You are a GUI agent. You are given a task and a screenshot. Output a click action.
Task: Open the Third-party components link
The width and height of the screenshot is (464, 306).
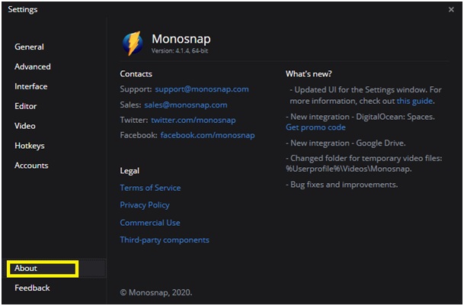(165, 240)
